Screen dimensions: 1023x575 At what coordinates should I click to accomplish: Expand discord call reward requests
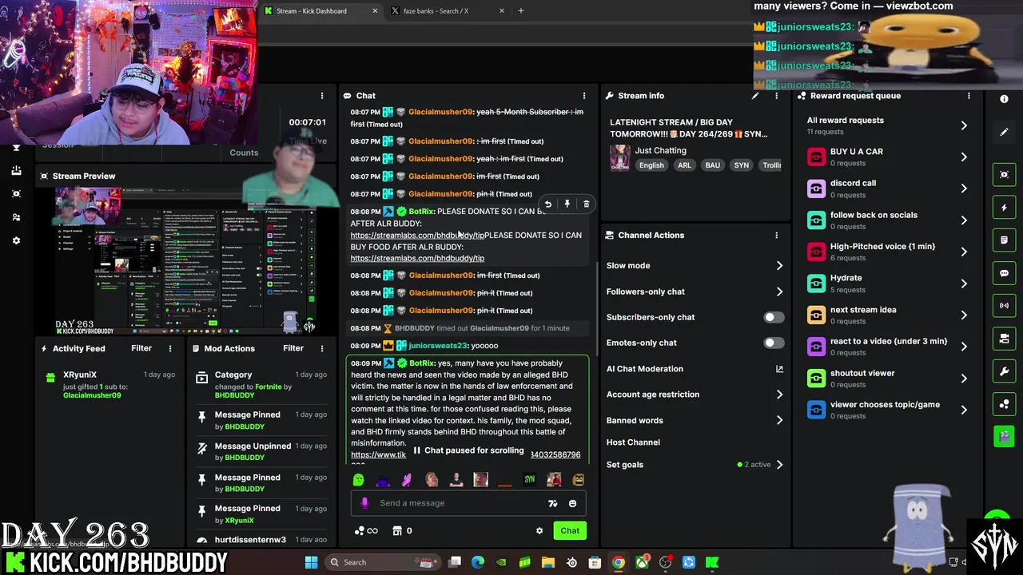point(887,188)
